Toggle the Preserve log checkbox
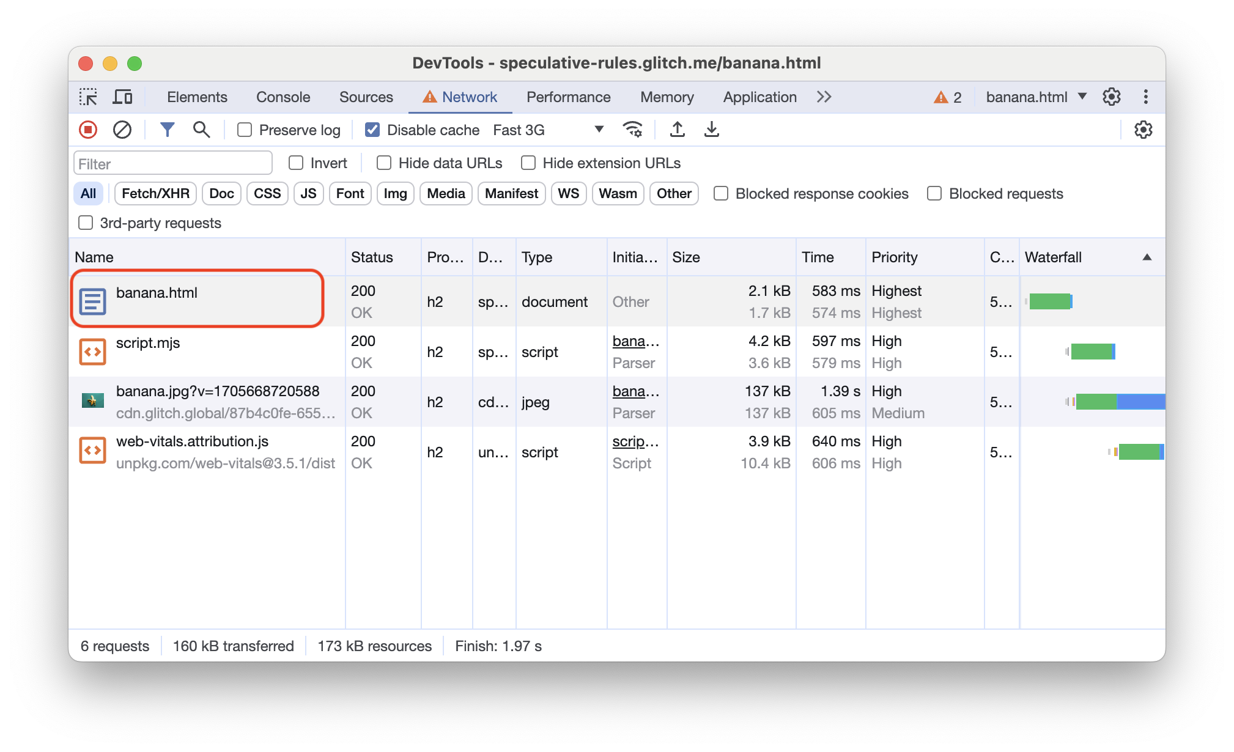The height and width of the screenshot is (752, 1234). [245, 130]
